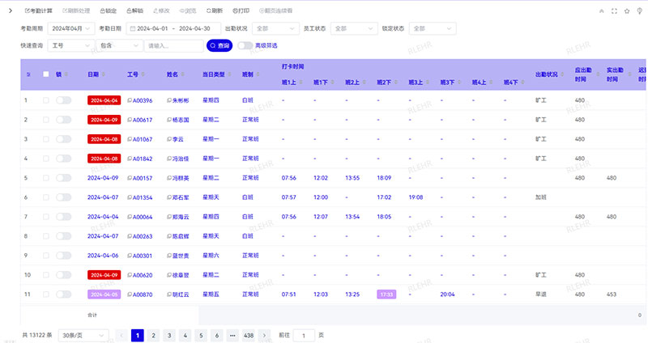This screenshot has height=343, width=648.
Task: Click the sort icon beside 当日类型 header
Action: tap(229, 74)
